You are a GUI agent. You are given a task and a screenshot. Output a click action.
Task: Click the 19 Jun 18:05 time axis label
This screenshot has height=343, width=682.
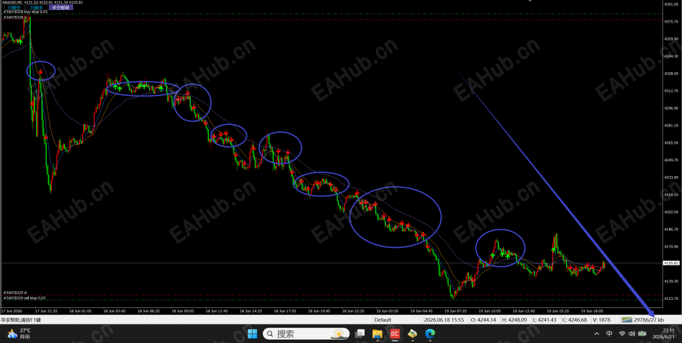pos(592,311)
